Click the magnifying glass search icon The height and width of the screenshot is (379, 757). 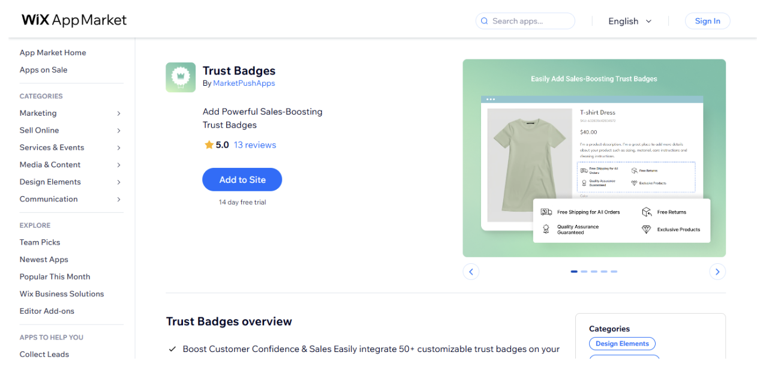pos(484,20)
